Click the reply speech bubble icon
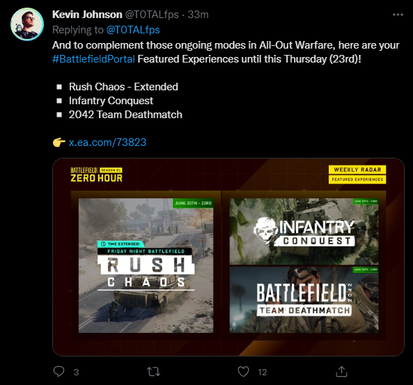This screenshot has height=385, width=413. pos(59,372)
